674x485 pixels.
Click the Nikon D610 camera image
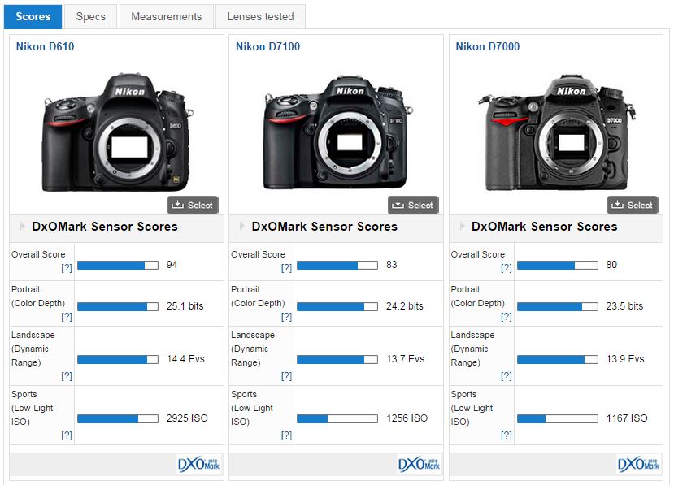coord(117,132)
